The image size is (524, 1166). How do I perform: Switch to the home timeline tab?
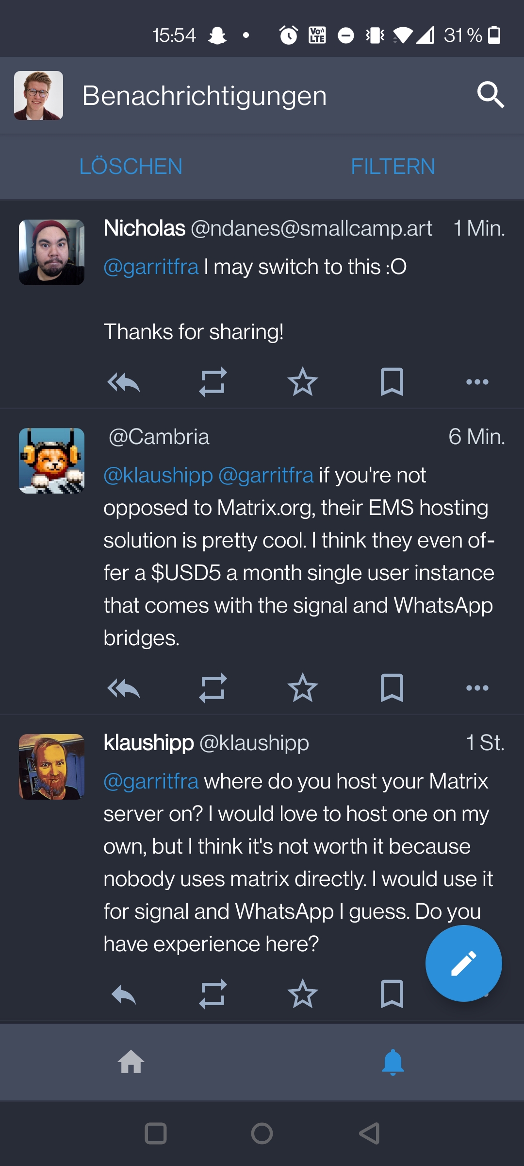131,1063
